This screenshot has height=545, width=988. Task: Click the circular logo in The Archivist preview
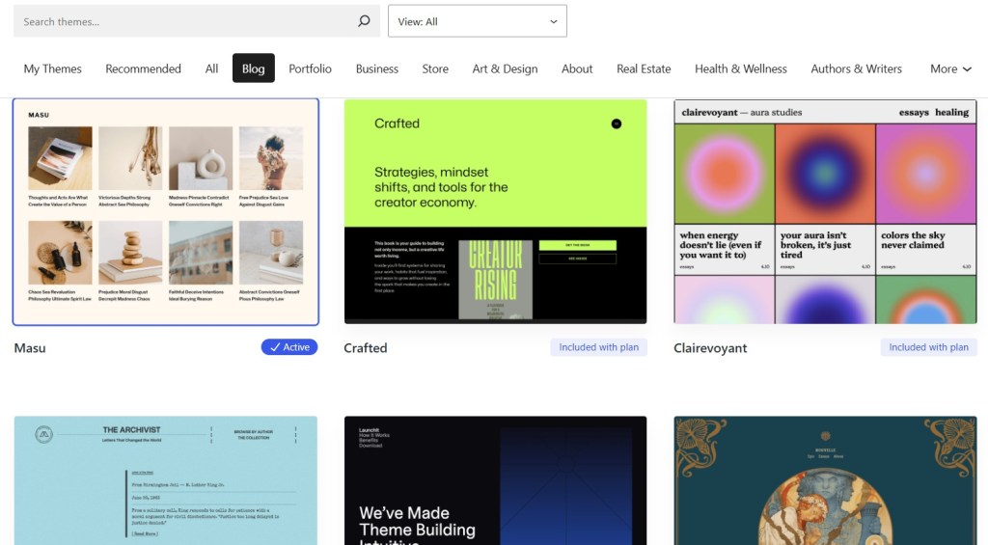(x=43, y=434)
